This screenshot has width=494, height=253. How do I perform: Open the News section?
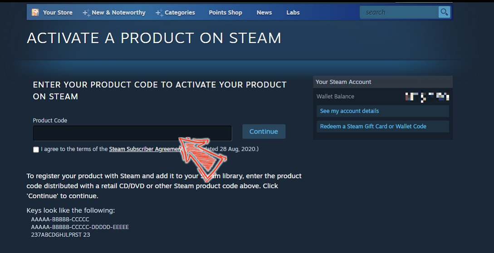click(x=264, y=13)
